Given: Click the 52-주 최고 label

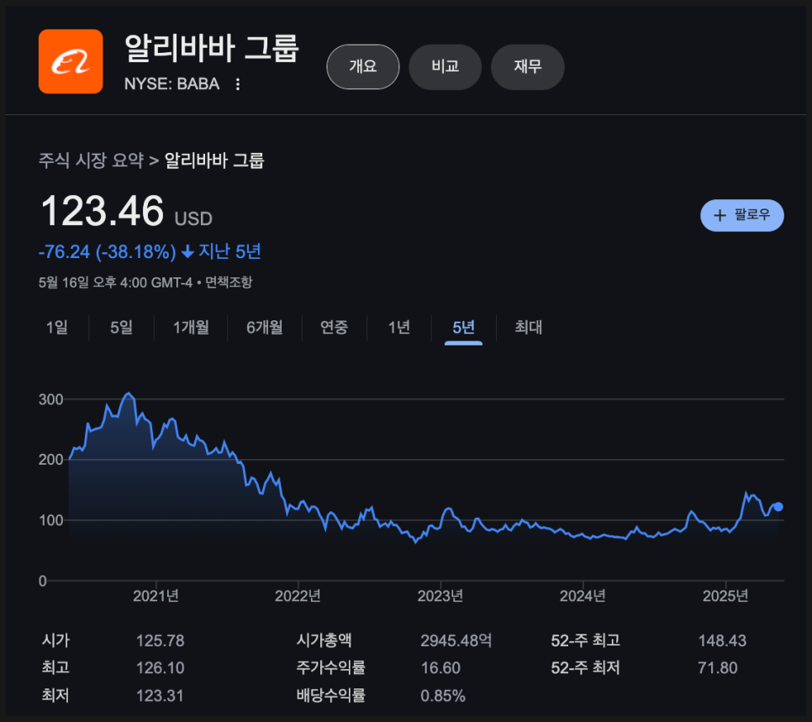Looking at the screenshot, I should pyautogui.click(x=586, y=640).
